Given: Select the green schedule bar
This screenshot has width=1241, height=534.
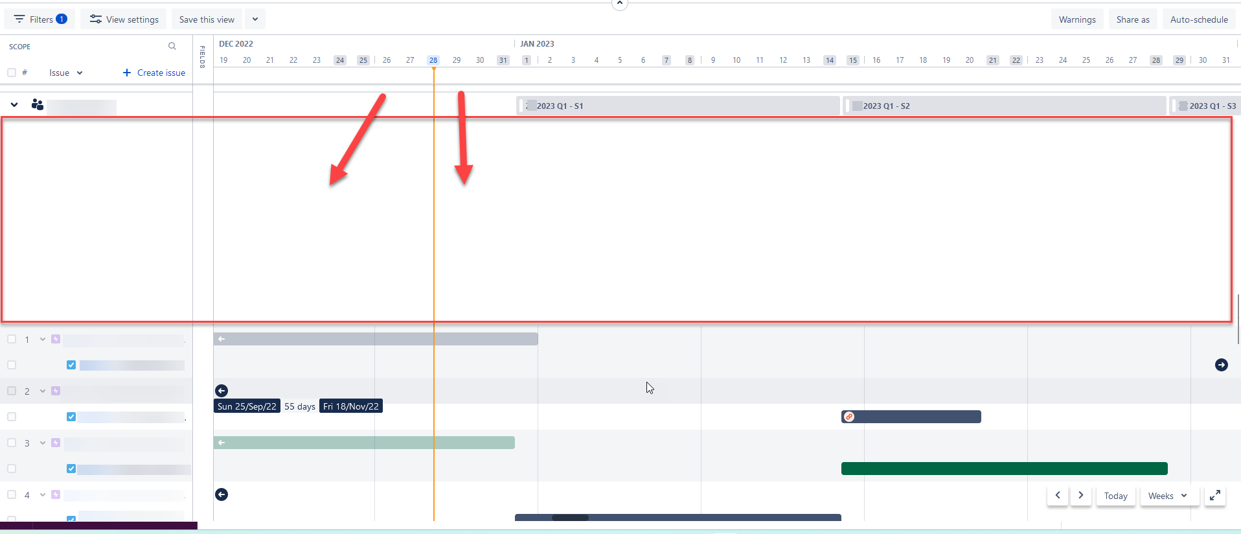Looking at the screenshot, I should pyautogui.click(x=1004, y=469).
